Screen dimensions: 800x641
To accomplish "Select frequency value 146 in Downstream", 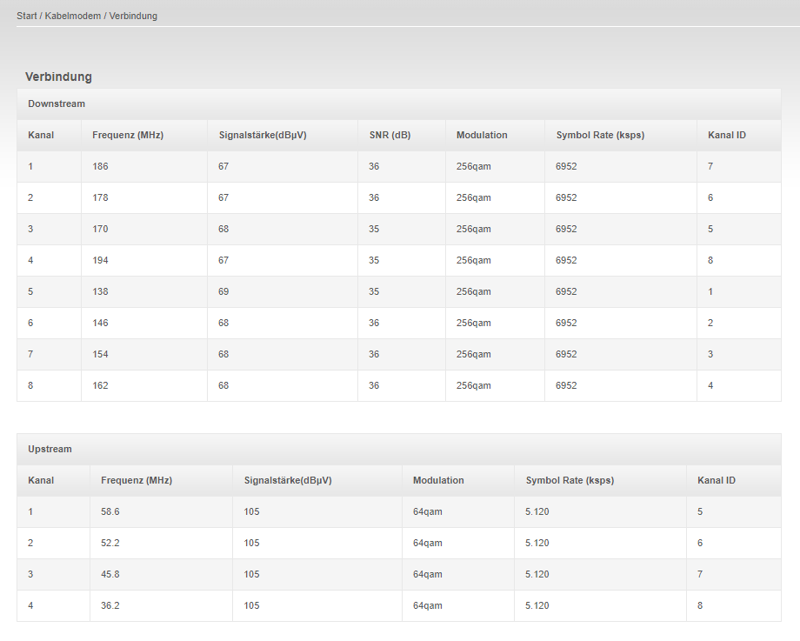I will 100,323.
